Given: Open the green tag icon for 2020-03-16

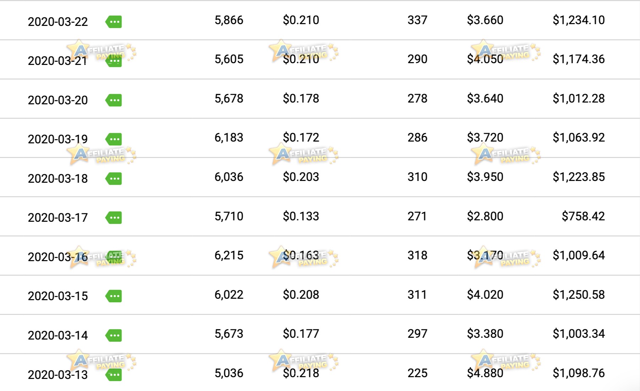Looking at the screenshot, I should tap(114, 257).
